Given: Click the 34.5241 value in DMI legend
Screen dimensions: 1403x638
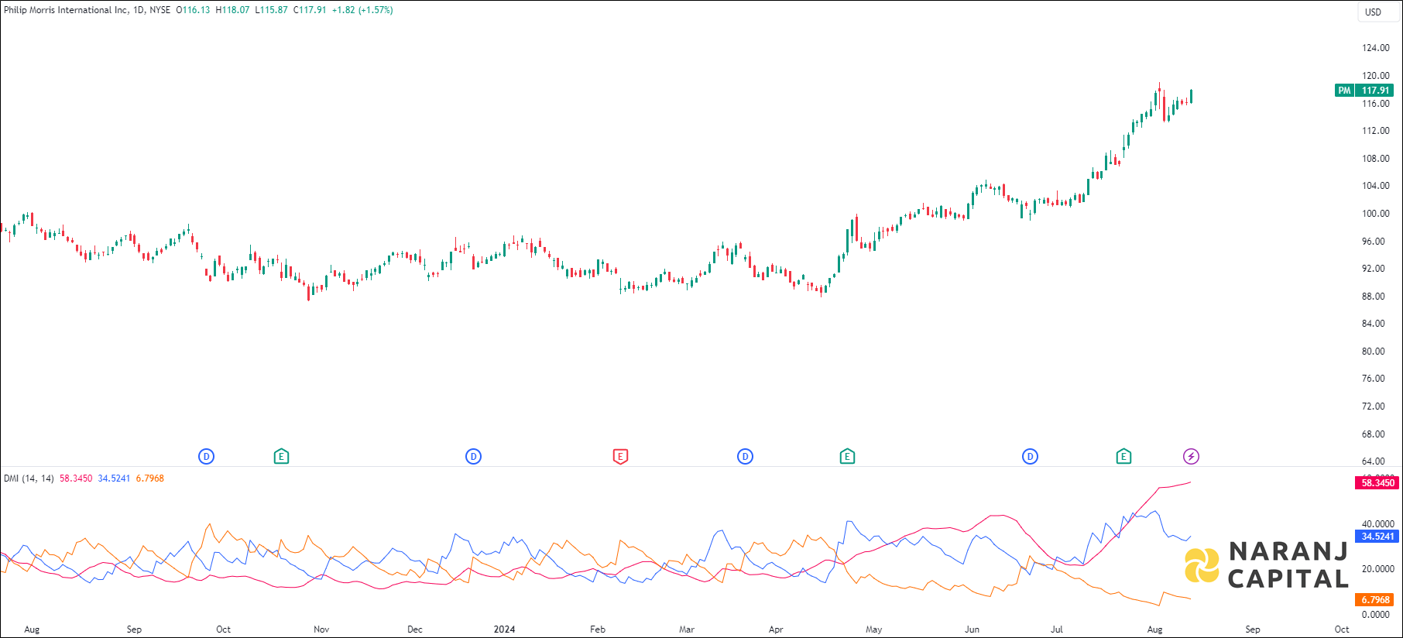Looking at the screenshot, I should coord(114,478).
